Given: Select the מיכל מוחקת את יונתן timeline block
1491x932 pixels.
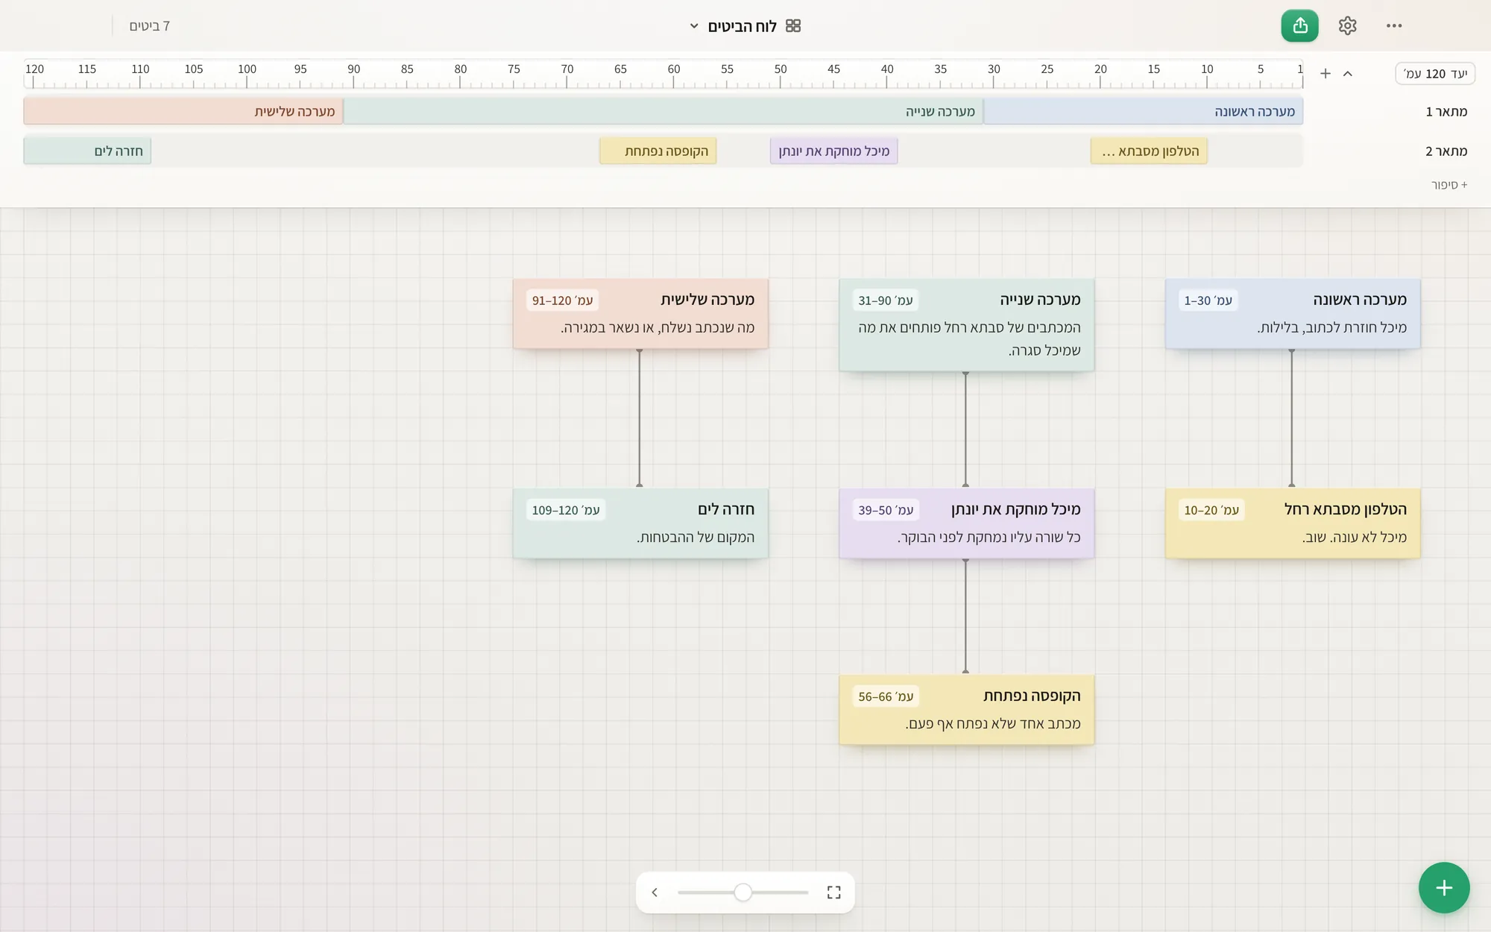Looking at the screenshot, I should coord(833,151).
